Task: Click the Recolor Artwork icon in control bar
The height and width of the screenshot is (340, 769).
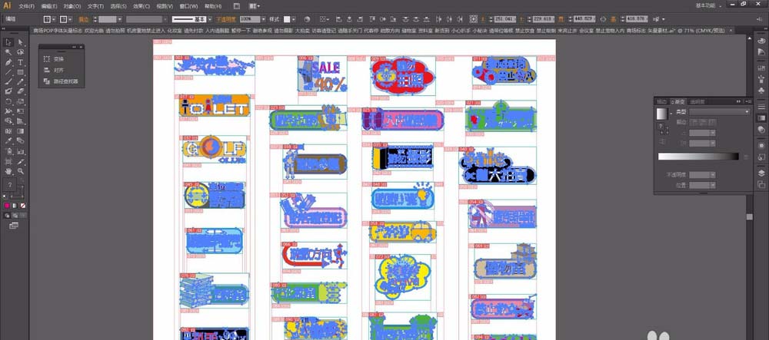Action: point(307,19)
